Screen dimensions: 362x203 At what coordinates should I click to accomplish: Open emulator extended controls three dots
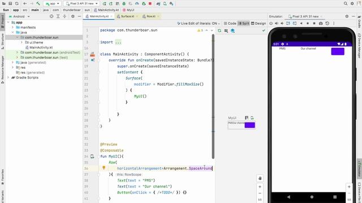(x=334, y=24)
